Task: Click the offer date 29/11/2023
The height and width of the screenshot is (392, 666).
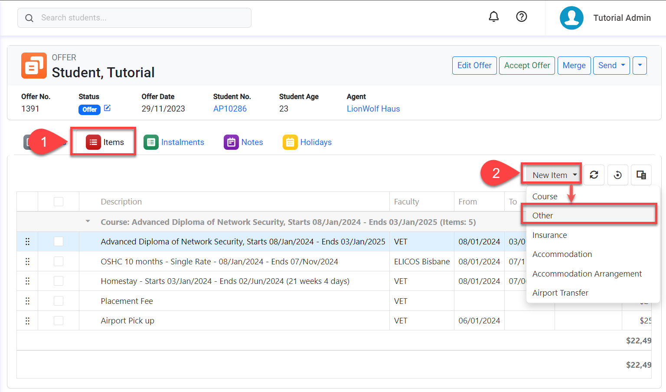Action: click(163, 109)
